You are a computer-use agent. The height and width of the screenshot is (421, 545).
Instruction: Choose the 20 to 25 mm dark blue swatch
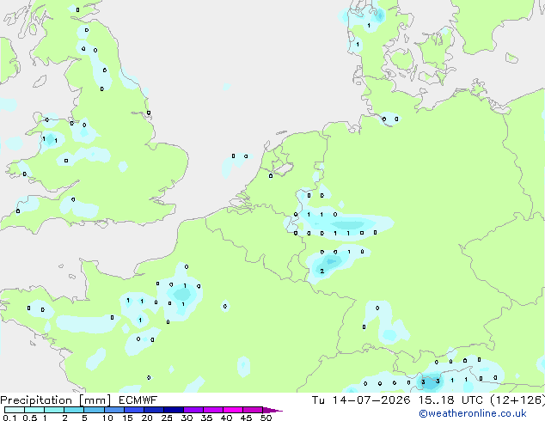click(x=154, y=410)
